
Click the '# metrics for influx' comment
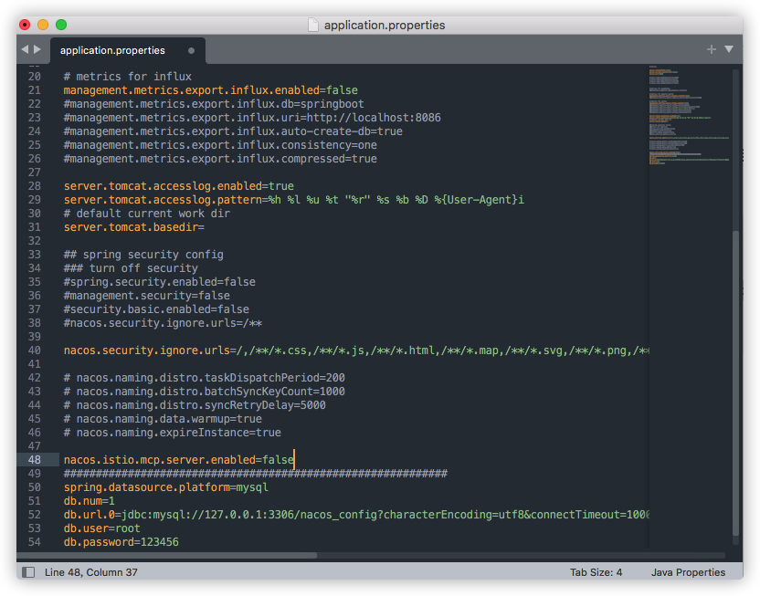click(x=128, y=76)
